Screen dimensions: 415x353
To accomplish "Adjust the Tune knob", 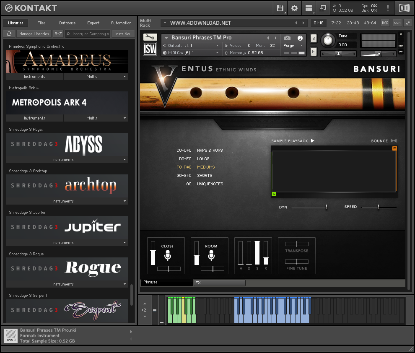I will 328,40.
